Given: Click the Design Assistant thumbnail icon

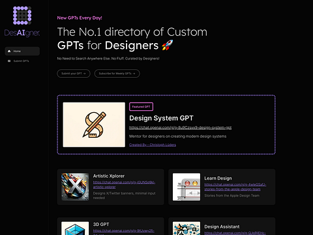Looking at the screenshot, I should click(x=186, y=228).
